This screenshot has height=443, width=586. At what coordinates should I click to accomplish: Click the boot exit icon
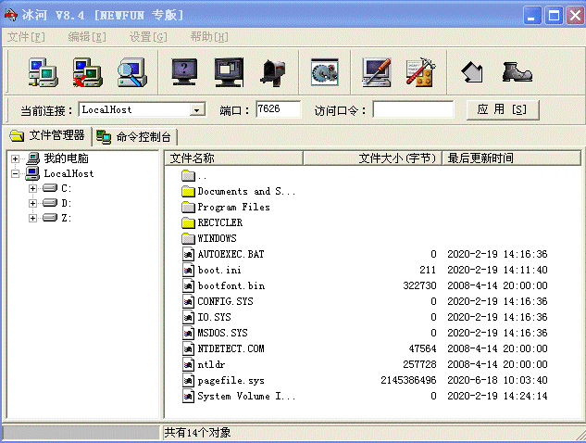[517, 72]
